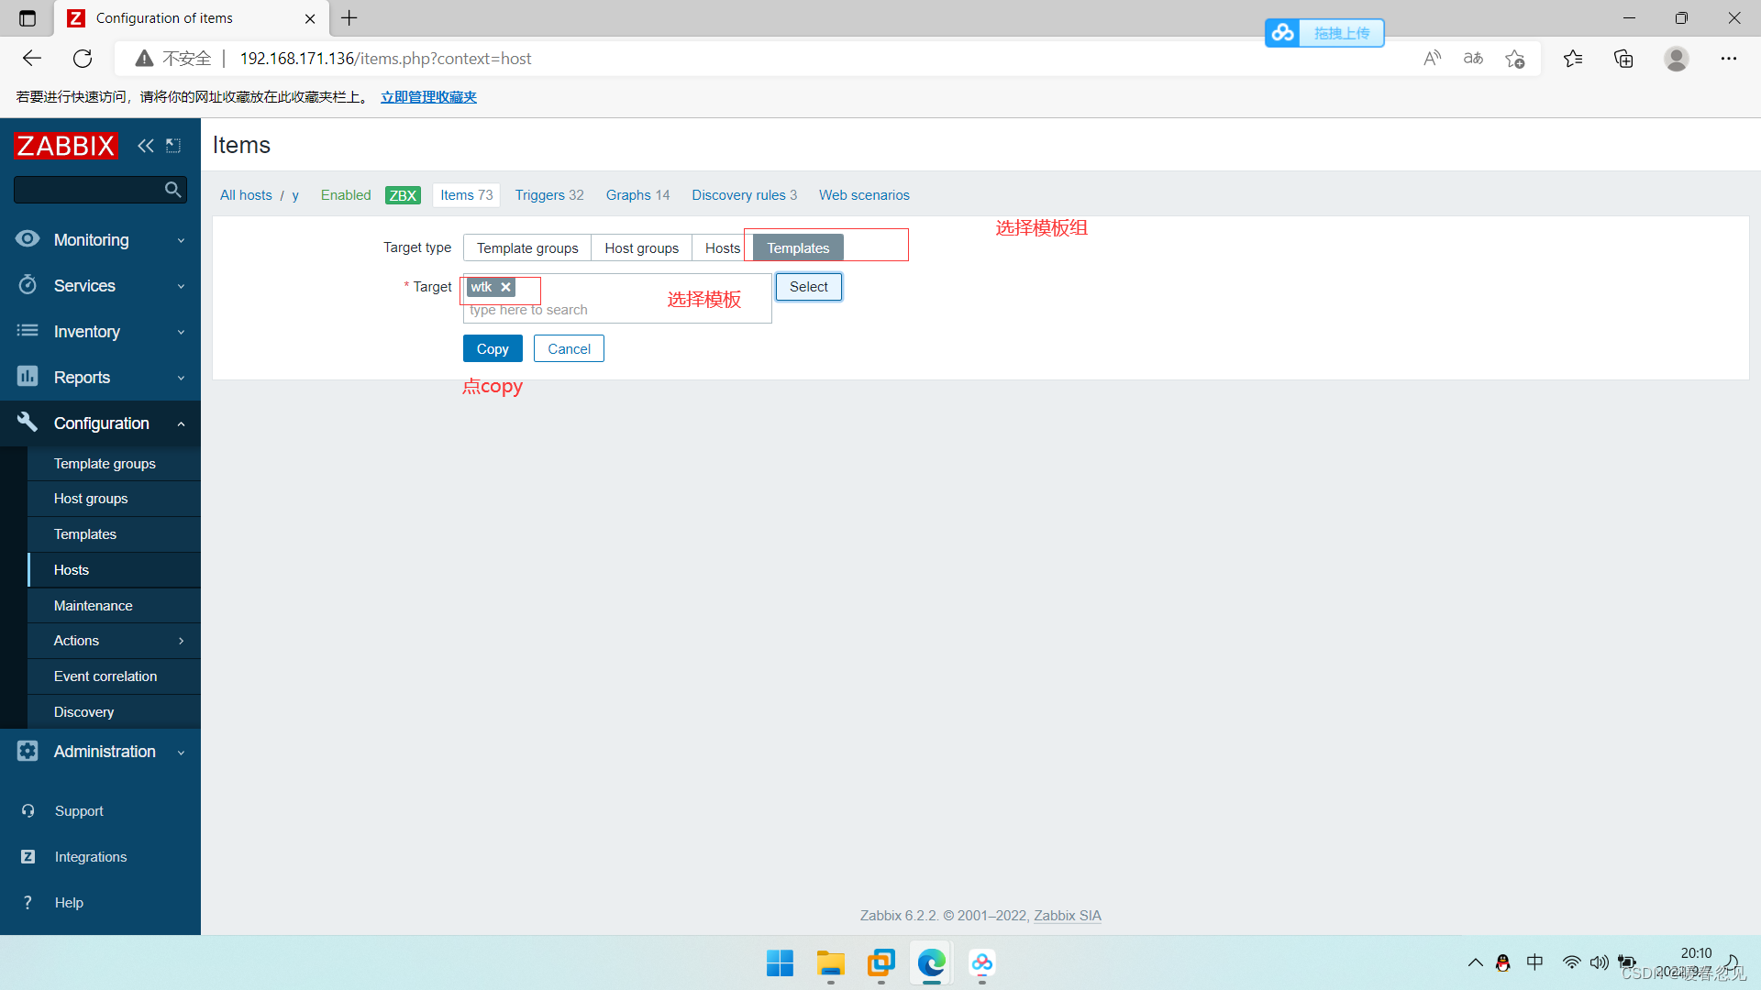Viewport: 1761px width, 990px height.
Task: Click the sidebar kiosk-mode icon
Action: click(173, 146)
